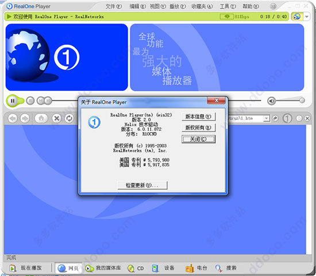Screen dimensions: 316x276
Task: Open the browser home page
Action: tap(41, 118)
